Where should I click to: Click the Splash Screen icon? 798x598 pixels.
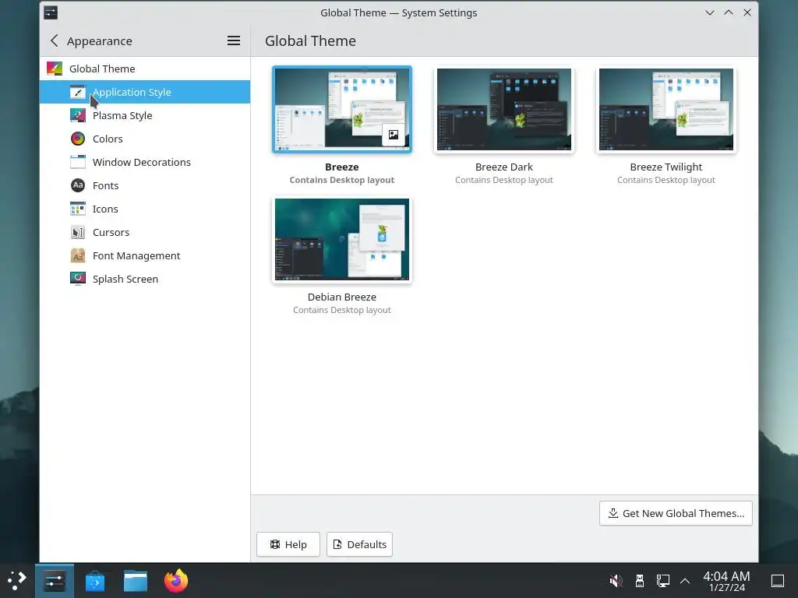78,279
